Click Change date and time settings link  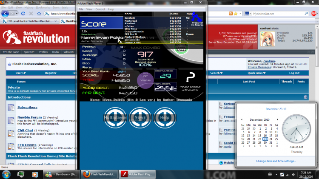pos(276,161)
